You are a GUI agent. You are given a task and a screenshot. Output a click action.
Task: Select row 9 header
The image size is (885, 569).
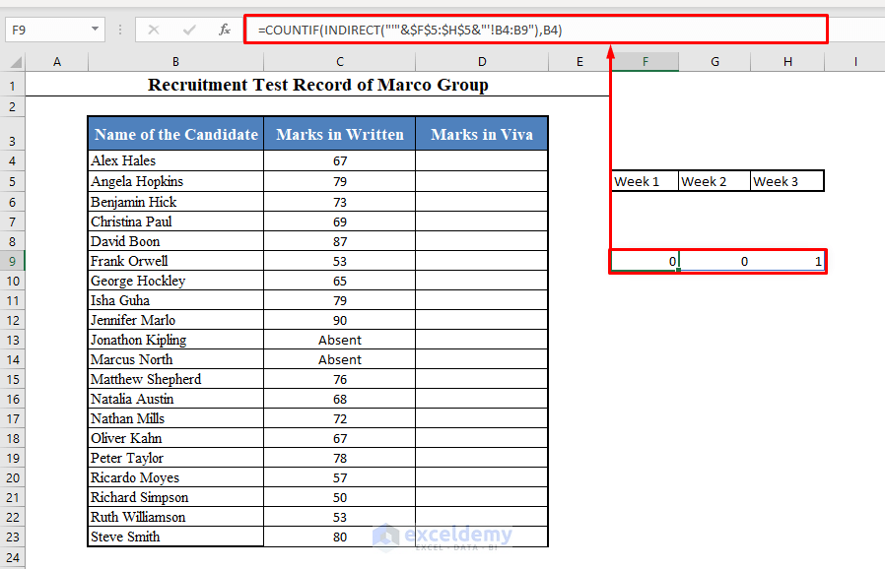[13, 261]
